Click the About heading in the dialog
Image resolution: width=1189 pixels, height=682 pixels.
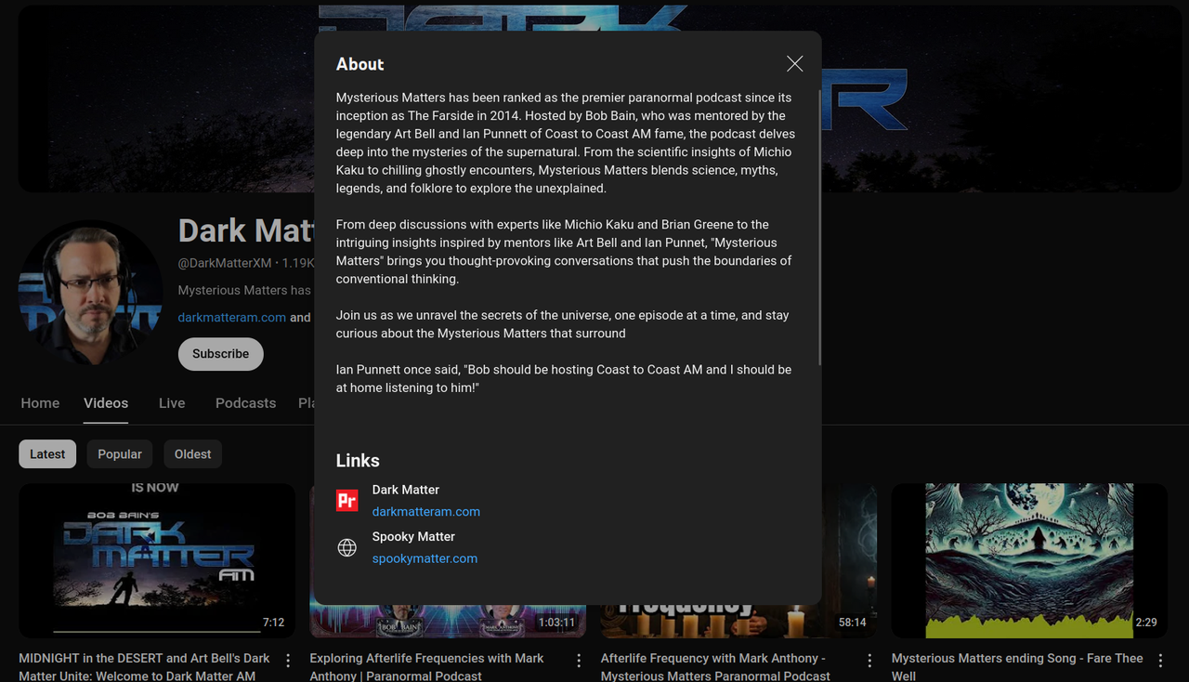tap(359, 64)
